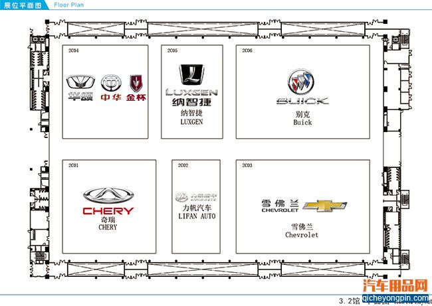This screenshot has width=432, height=306.
Task: Click the 奇瑞 CHERY caption text
Action: click(x=108, y=224)
